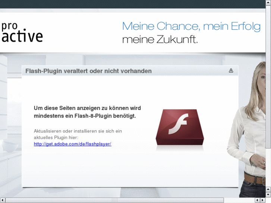The height and width of the screenshot is (203, 271).
Task: Click horizontal scrollbar left arrow near right end
Action: tap(258, 200)
